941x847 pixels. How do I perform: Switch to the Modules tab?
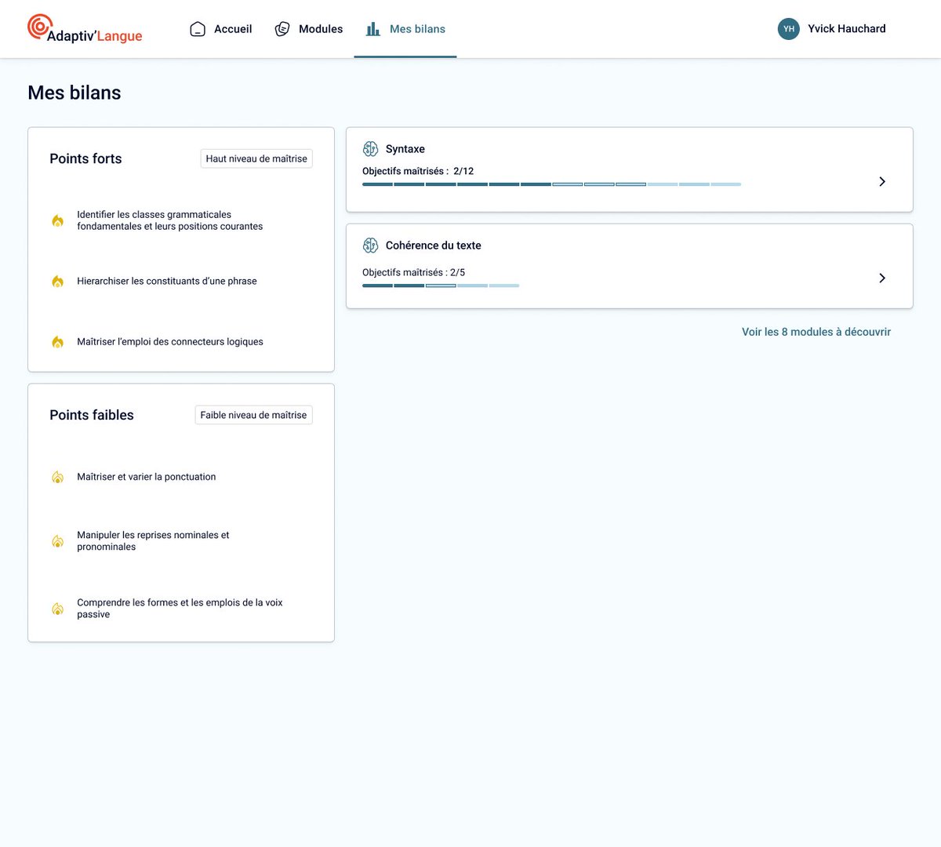[x=309, y=29]
